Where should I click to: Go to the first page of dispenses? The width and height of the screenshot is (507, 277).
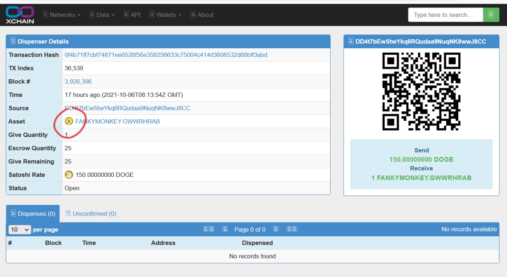click(209, 229)
